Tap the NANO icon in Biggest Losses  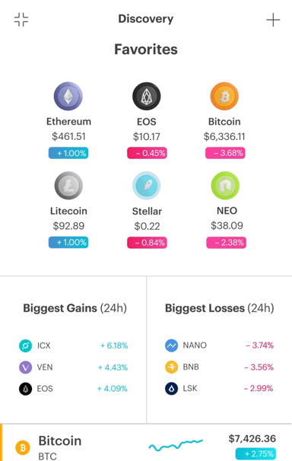click(x=171, y=345)
